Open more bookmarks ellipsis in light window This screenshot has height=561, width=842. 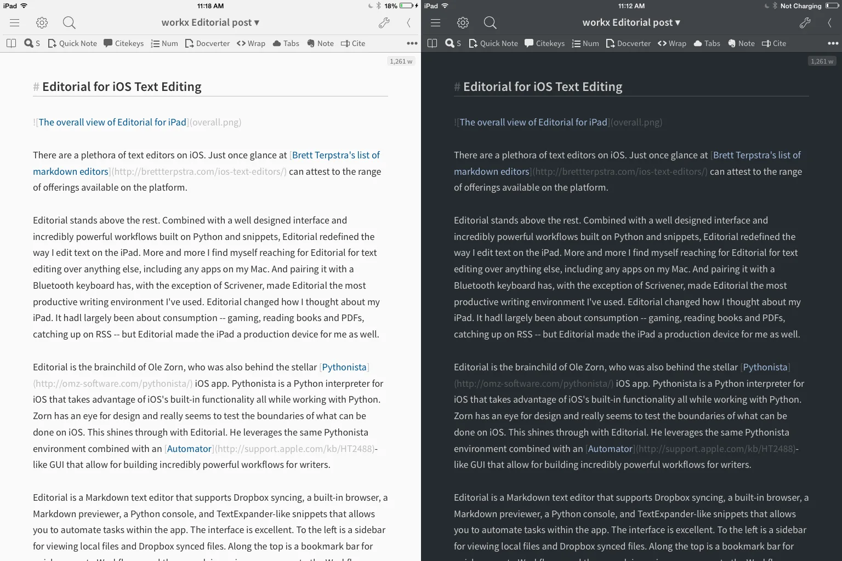point(412,43)
